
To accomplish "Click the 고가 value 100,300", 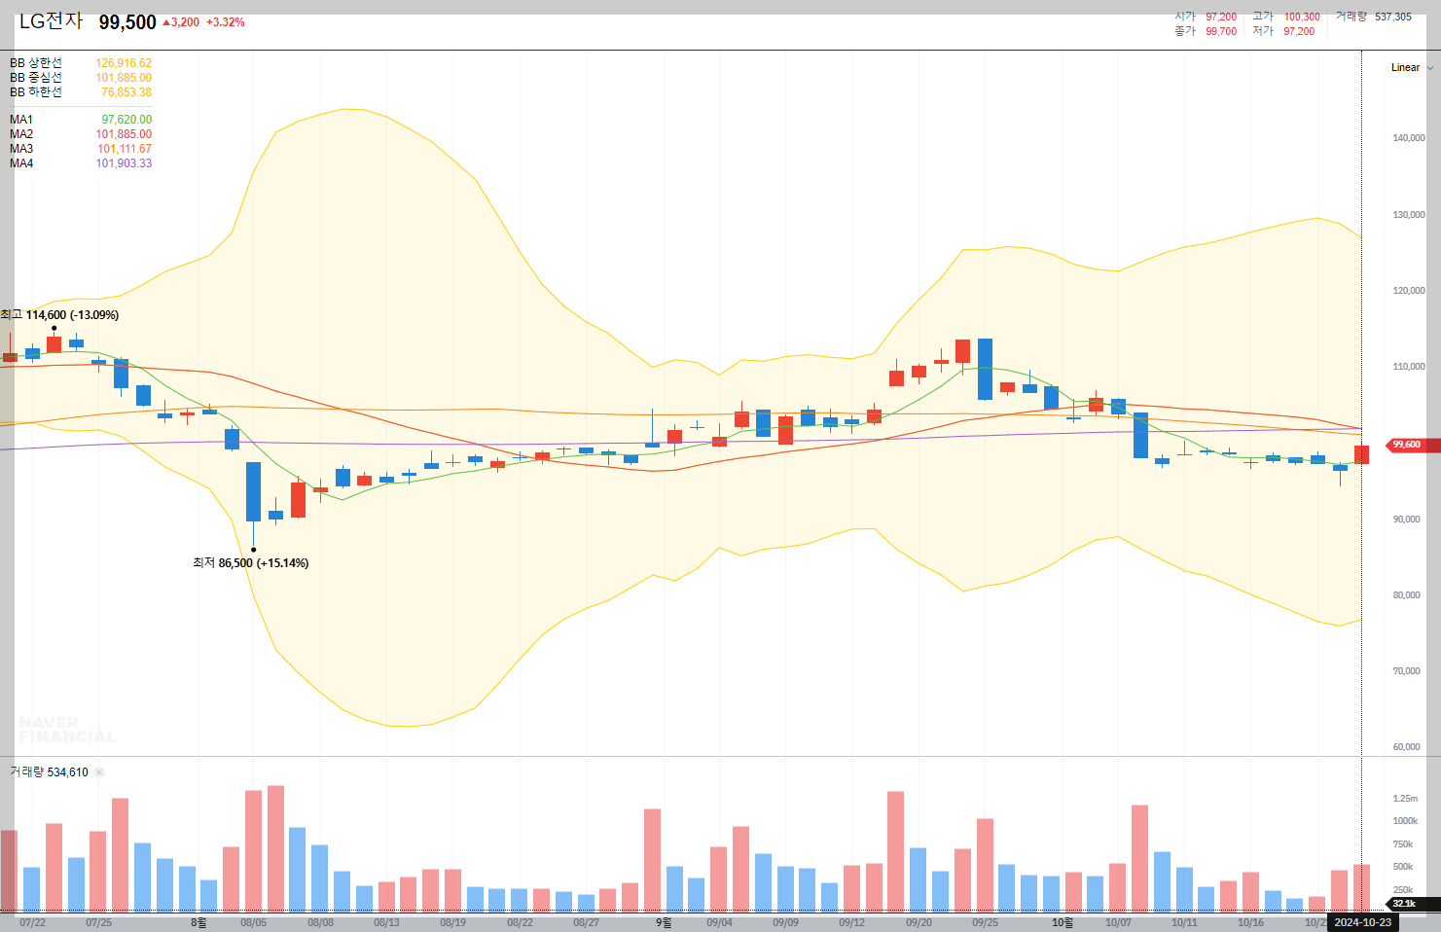I will pyautogui.click(x=1302, y=17).
